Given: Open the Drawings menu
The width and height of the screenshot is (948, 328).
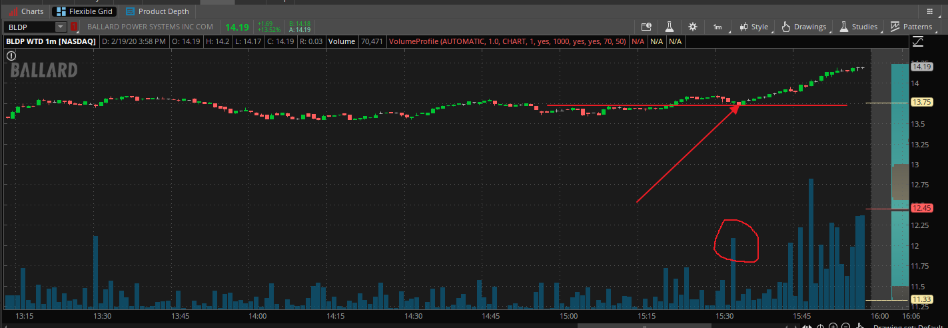Looking at the screenshot, I should (804, 27).
